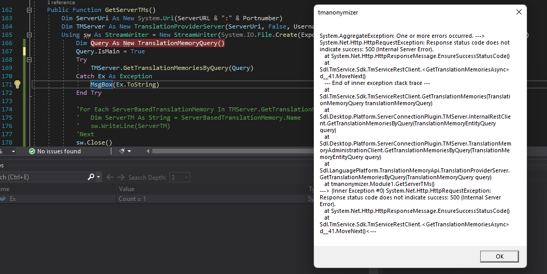
Task: Click '--- End of inner exception stack trace ---' text
Action: click(377, 83)
